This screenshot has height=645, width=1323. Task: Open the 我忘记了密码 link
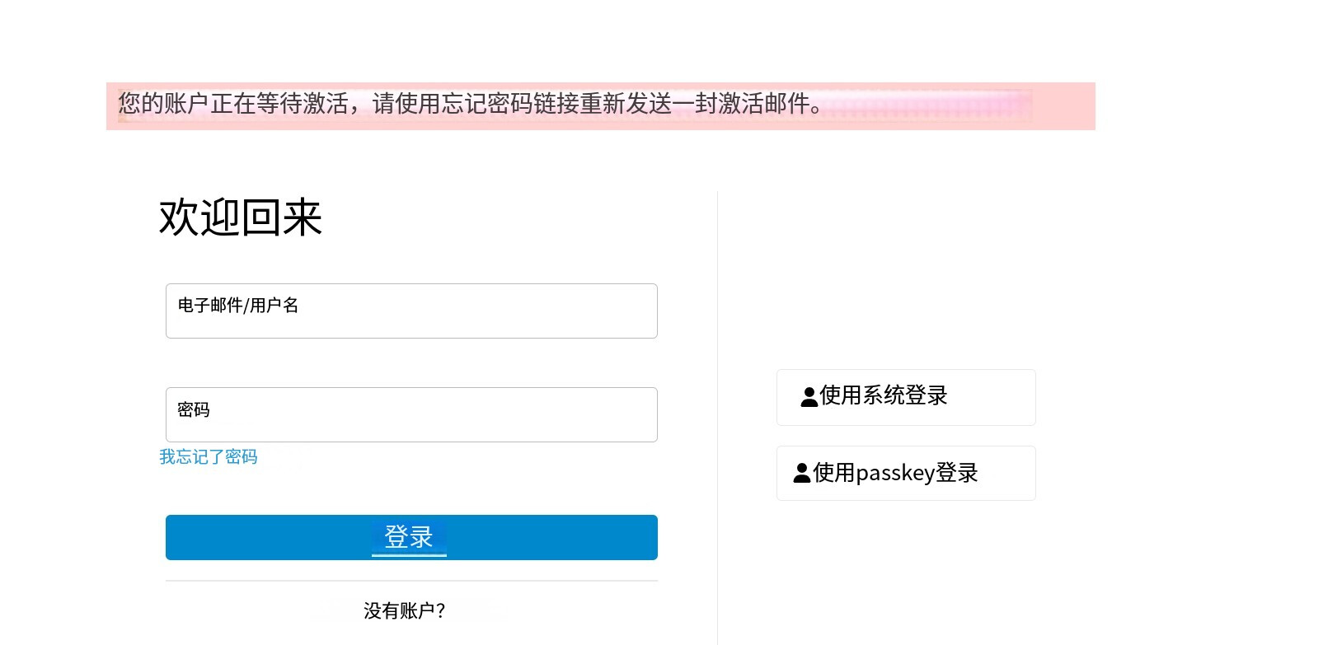point(209,456)
